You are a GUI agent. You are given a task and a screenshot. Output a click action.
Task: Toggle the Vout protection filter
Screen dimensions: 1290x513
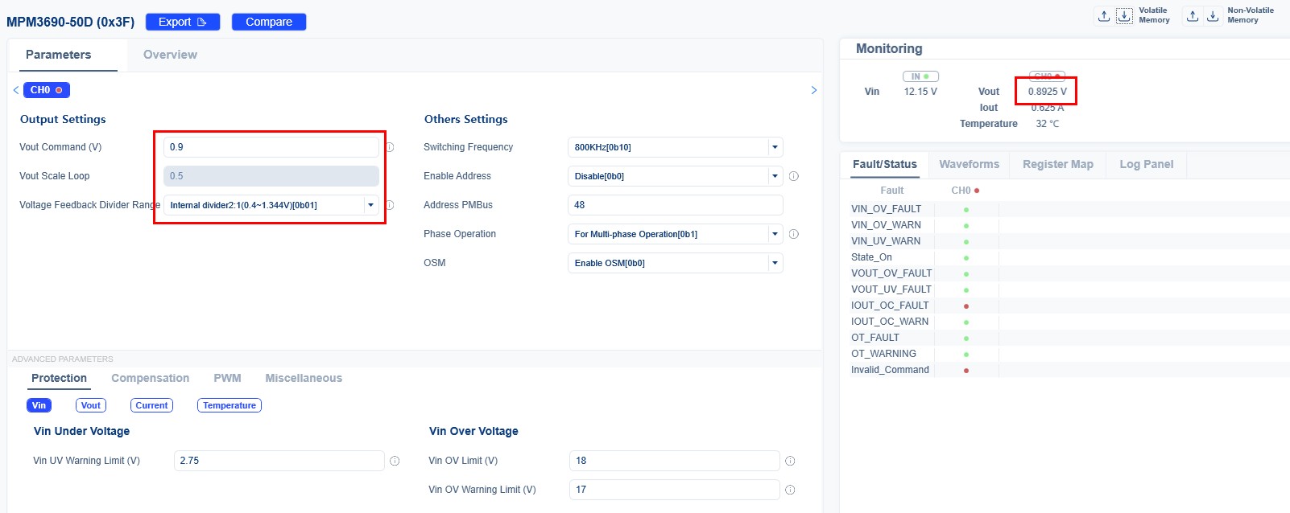[x=91, y=405]
